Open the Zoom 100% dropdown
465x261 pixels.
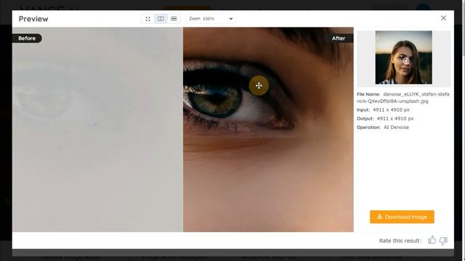pos(211,19)
